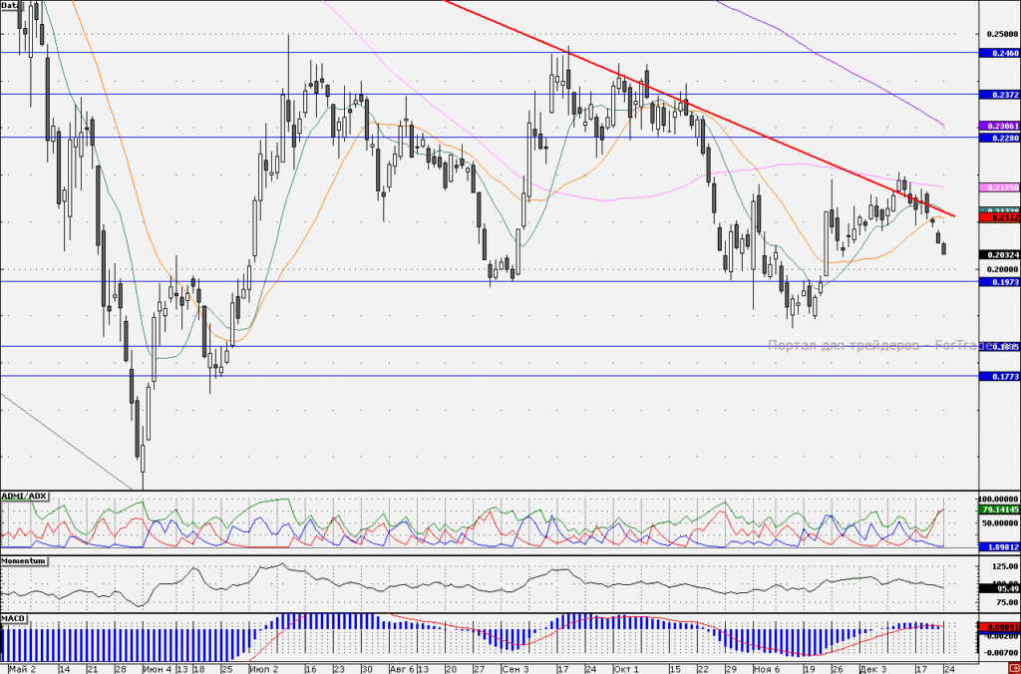Click the 0.2460 resistance level price tag

[x=999, y=53]
